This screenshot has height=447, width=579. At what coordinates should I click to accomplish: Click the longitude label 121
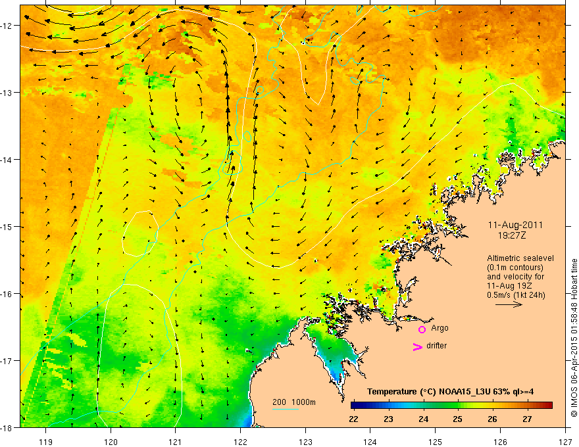[176, 442]
